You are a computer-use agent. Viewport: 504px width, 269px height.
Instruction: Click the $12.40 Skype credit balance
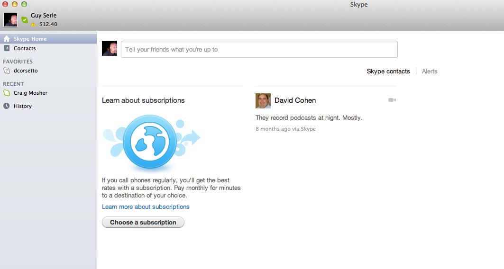pos(48,24)
